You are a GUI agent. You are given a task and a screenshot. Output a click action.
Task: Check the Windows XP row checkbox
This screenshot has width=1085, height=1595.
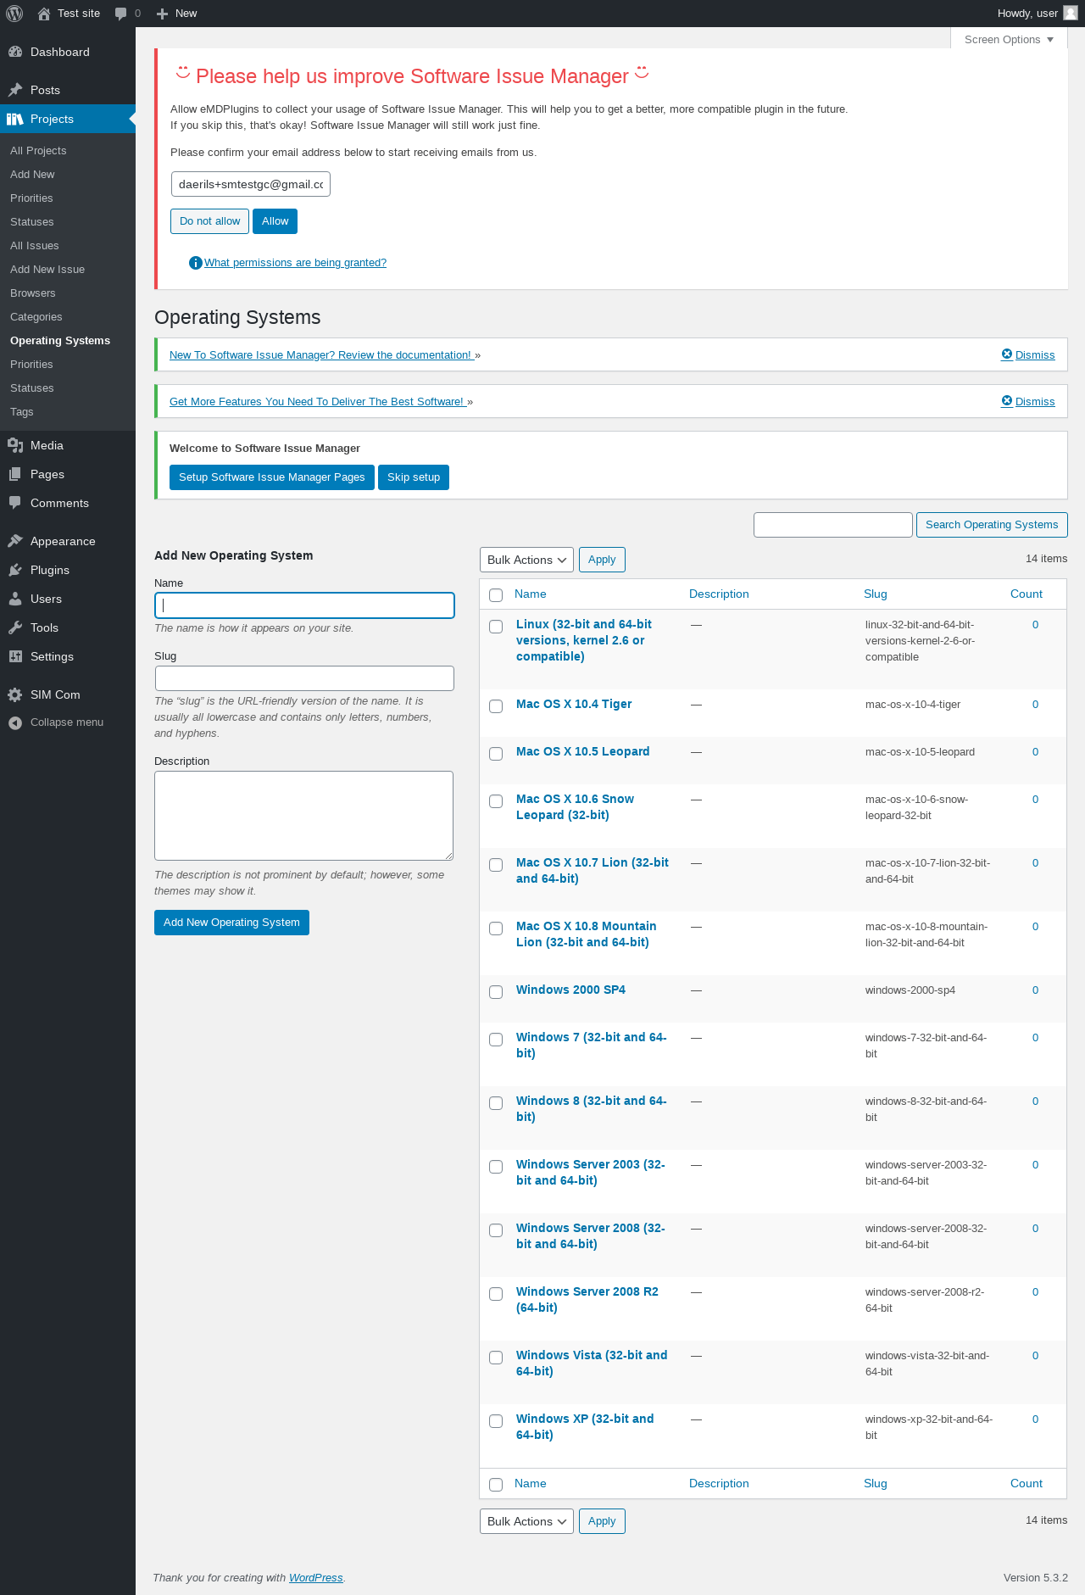click(496, 1421)
